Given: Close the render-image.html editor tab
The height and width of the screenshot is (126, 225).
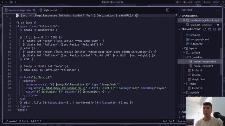Looking at the screenshot, I should [x=34, y=10].
